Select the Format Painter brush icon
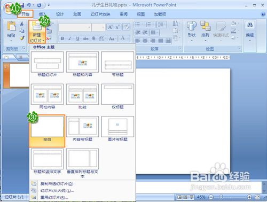267x202 pixels. [22, 38]
